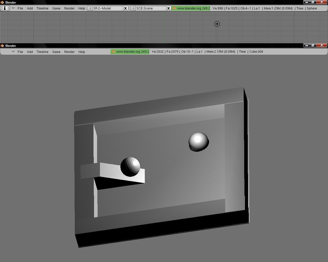Click the header collapse triangle in lower window
328x262 pixels.
[13, 52]
